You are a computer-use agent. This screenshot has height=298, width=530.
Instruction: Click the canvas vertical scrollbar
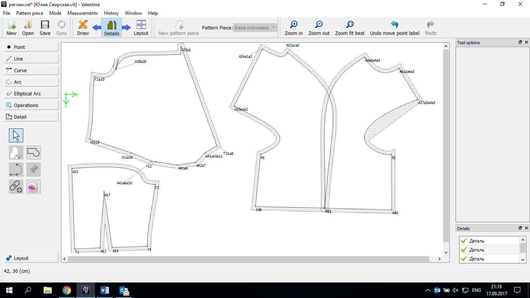[x=446, y=146]
